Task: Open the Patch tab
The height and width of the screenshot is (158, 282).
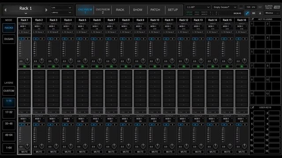Action: [x=155, y=10]
